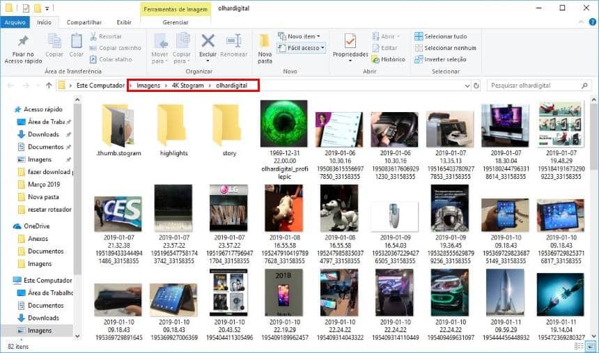Click the Excluir red X icon

pos(208,43)
